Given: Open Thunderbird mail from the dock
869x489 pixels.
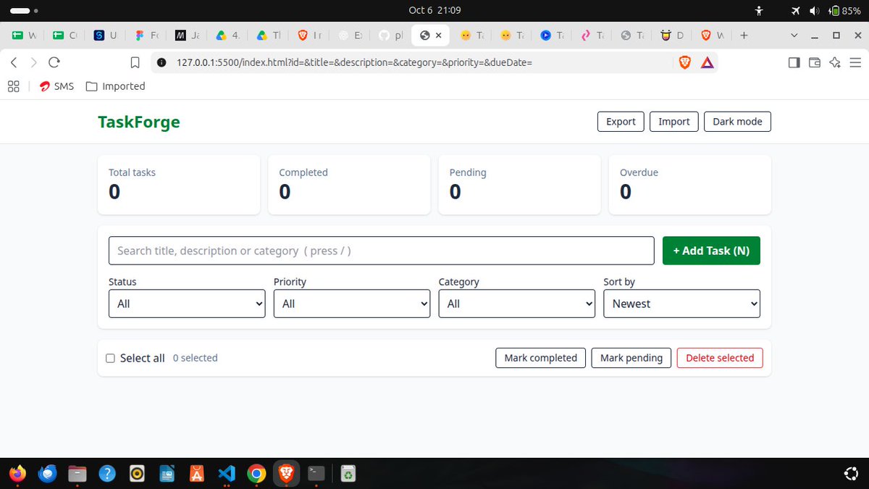Looking at the screenshot, I should pos(48,474).
